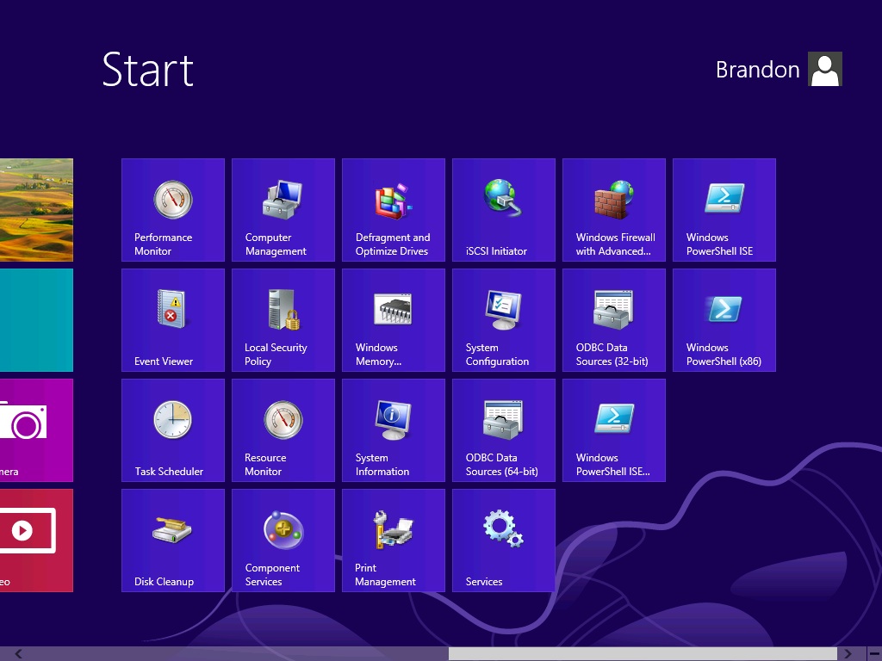Launch Computer Management
Screen dimensions: 882x661
tap(283, 210)
